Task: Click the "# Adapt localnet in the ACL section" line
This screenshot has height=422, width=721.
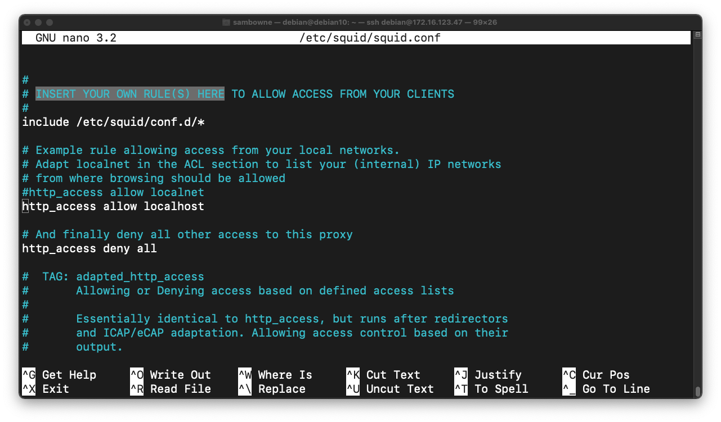Action: pos(262,164)
